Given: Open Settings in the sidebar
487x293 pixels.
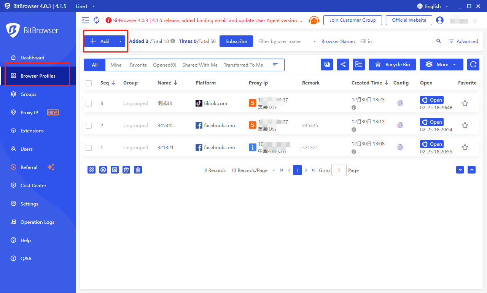Looking at the screenshot, I should pos(38,204).
